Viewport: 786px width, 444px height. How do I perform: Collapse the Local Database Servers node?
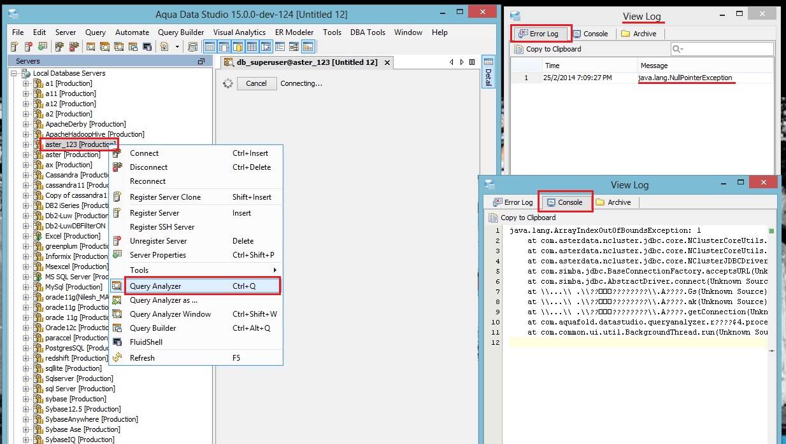coord(14,73)
